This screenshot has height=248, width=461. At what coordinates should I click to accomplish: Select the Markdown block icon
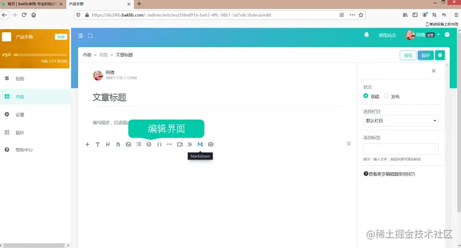point(200,145)
